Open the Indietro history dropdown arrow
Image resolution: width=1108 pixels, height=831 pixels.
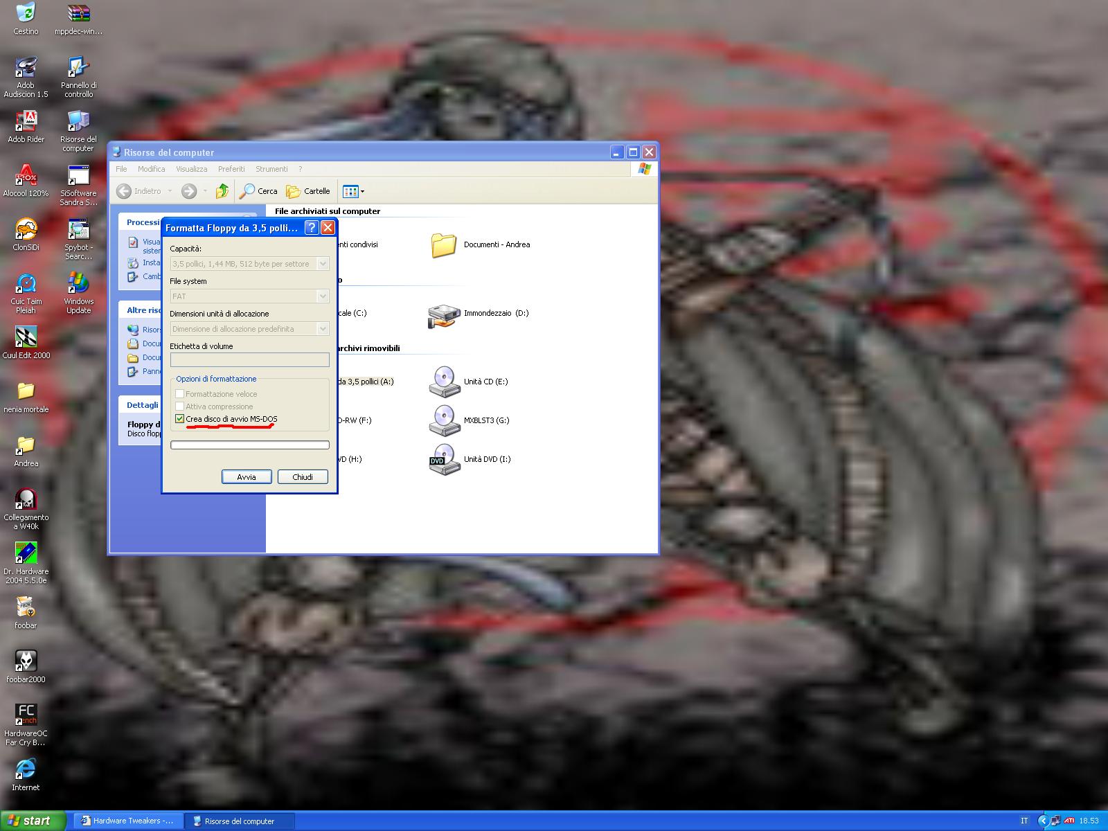tap(170, 191)
